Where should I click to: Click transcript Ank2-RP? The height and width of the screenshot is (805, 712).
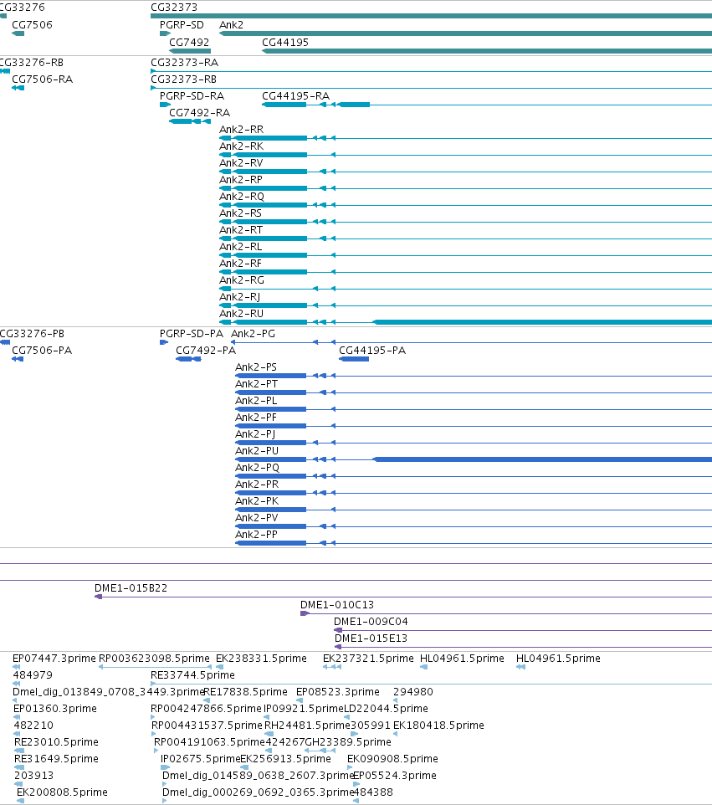click(241, 180)
